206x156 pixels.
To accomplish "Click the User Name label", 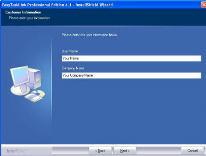I will [x=70, y=51].
